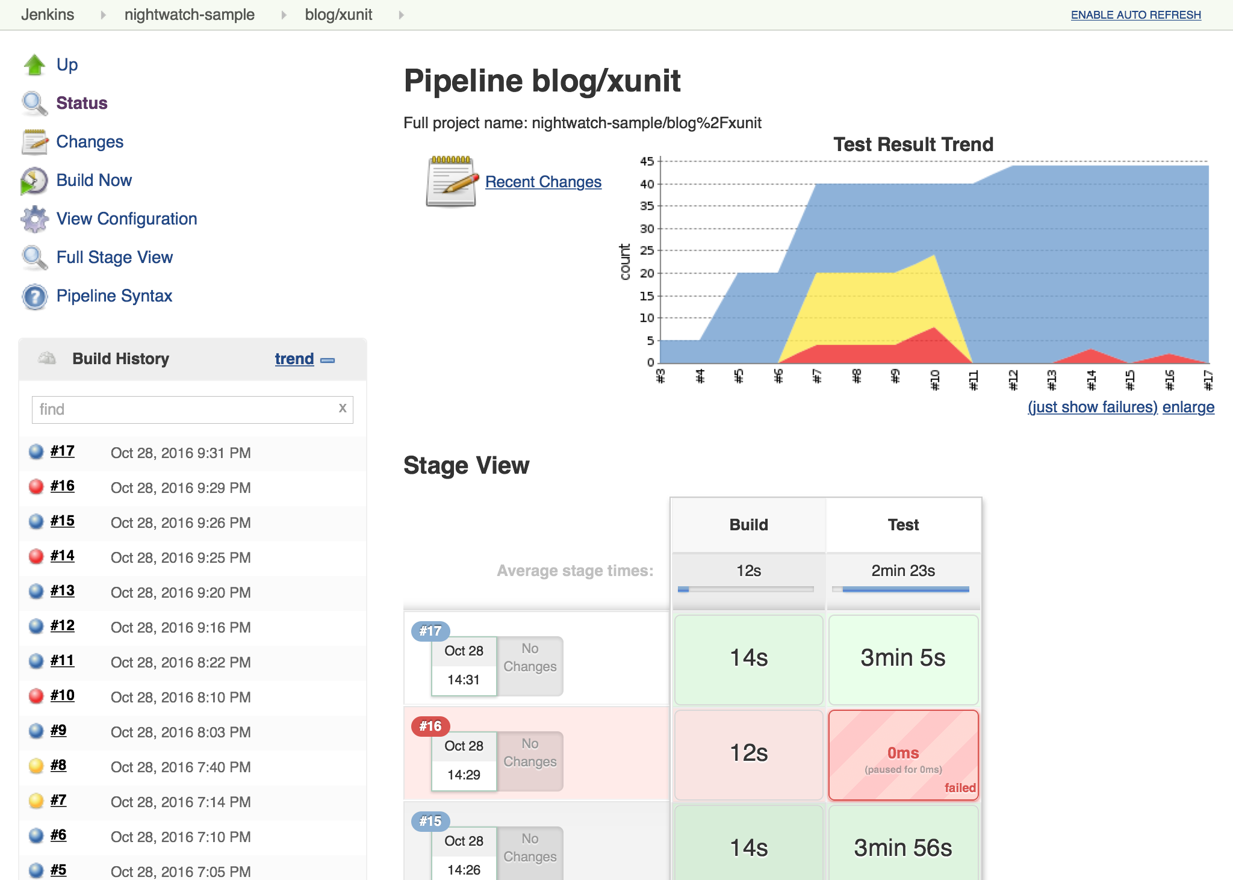The image size is (1233, 880).
Task: Expand the nightwatch-sample breadcrumb arrow
Action: 284,15
